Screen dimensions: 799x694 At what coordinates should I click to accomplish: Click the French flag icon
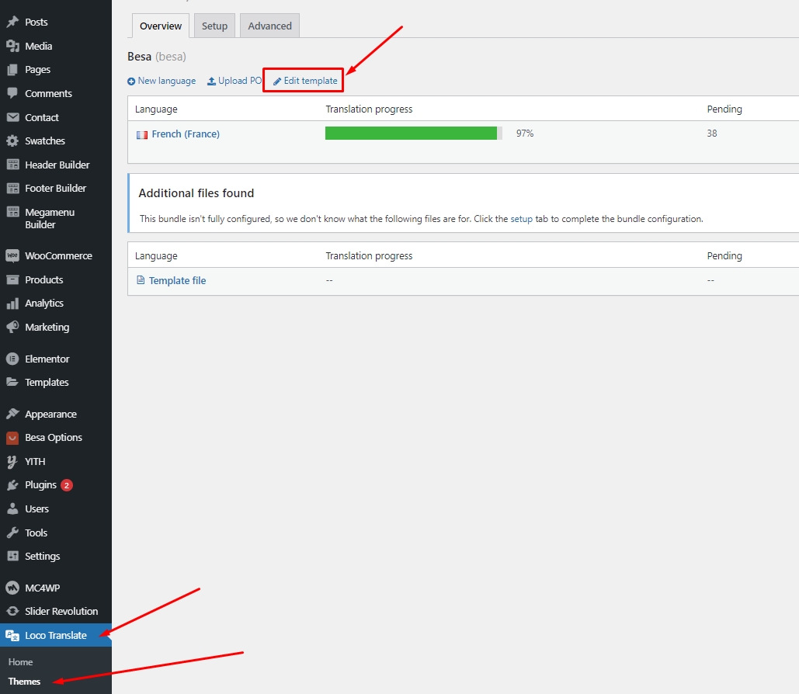142,134
